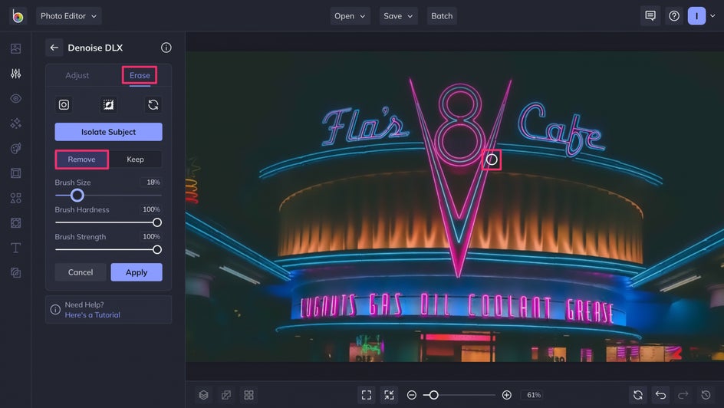Select the Edit sliders sidebar icon

[x=15, y=74]
